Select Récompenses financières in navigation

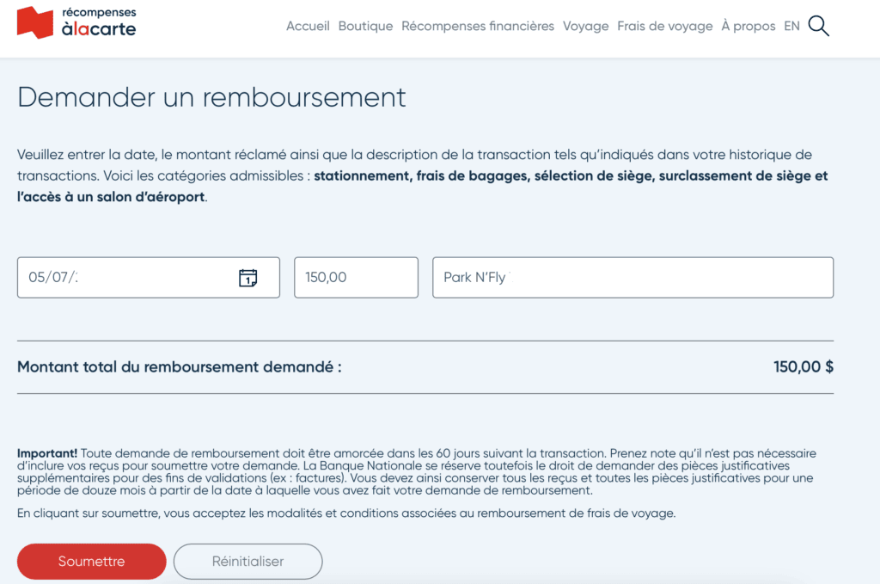tap(478, 27)
